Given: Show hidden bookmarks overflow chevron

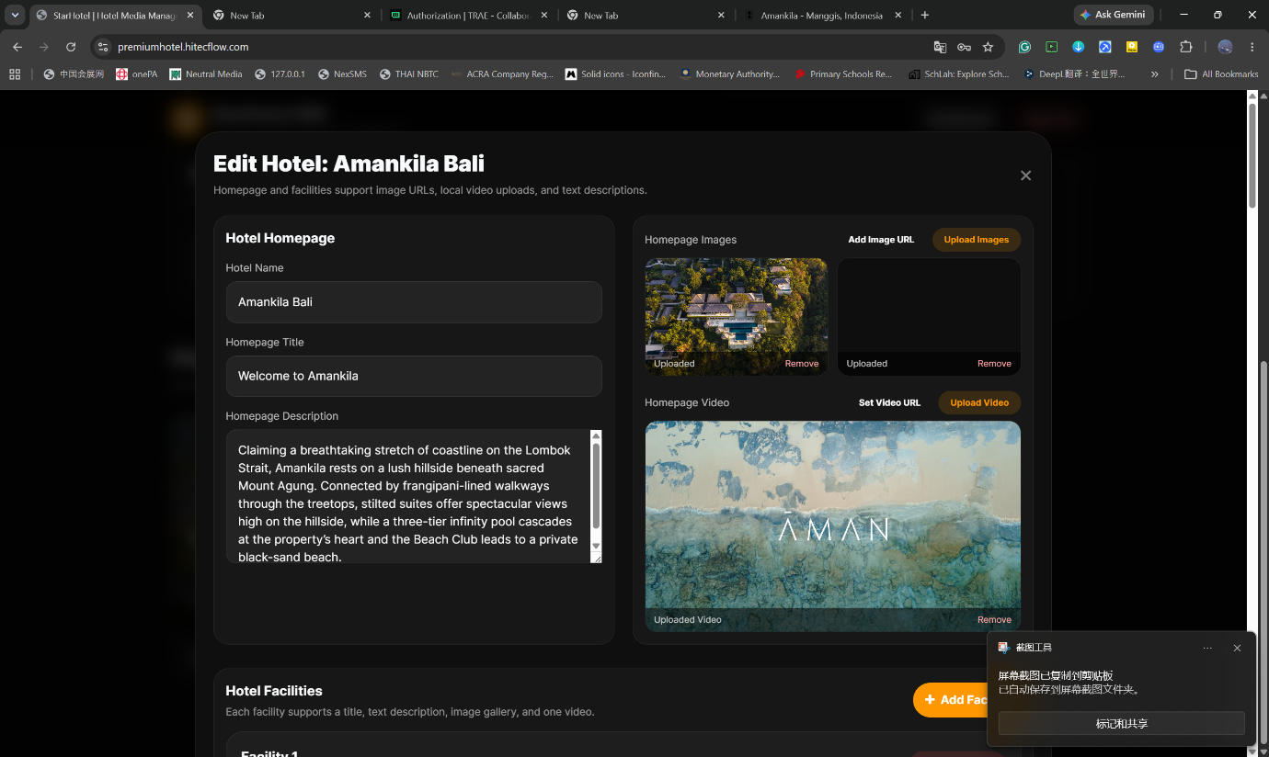Looking at the screenshot, I should tap(1154, 74).
